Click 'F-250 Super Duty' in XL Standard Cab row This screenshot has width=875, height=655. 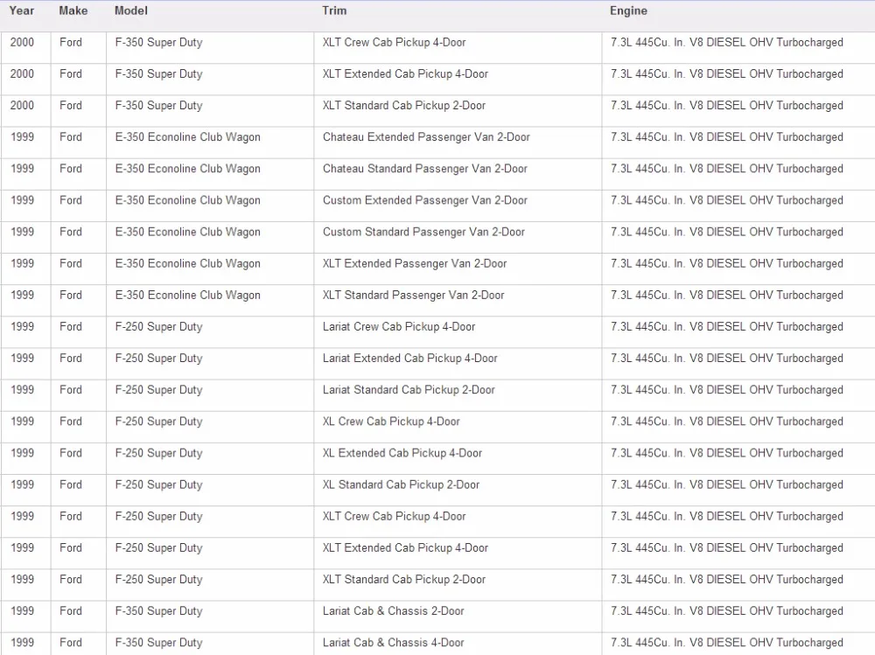coord(158,484)
